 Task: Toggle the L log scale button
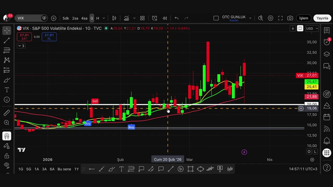pyautogui.click(x=315, y=152)
